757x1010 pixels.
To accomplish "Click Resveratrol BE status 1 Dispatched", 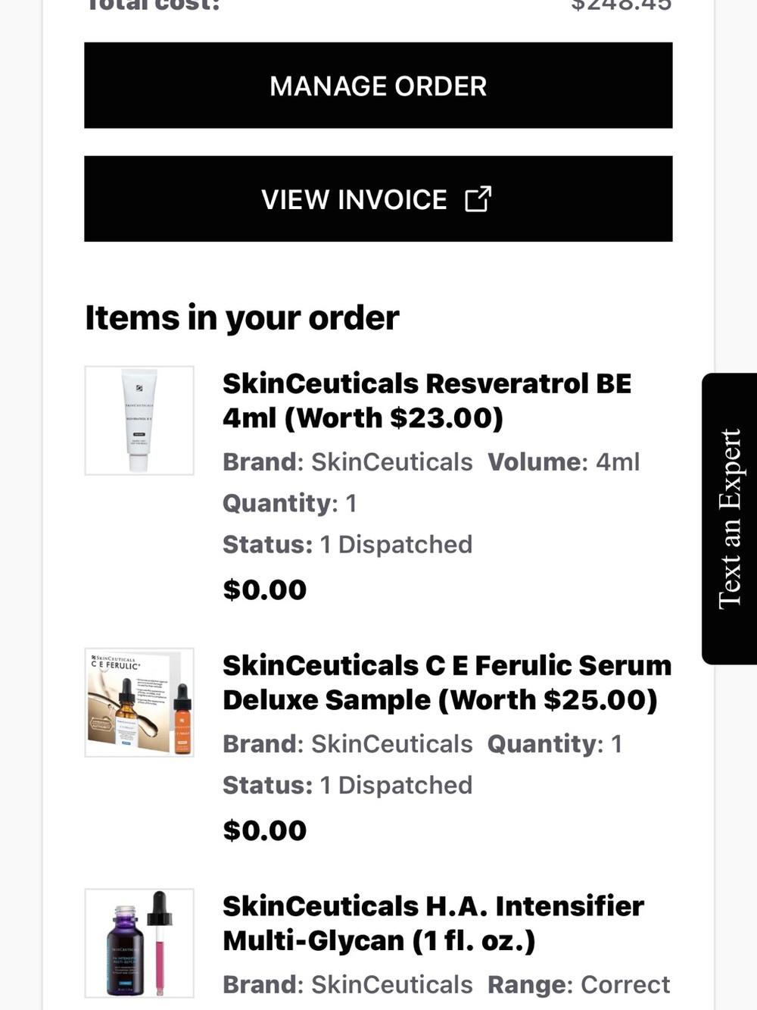I will (347, 544).
